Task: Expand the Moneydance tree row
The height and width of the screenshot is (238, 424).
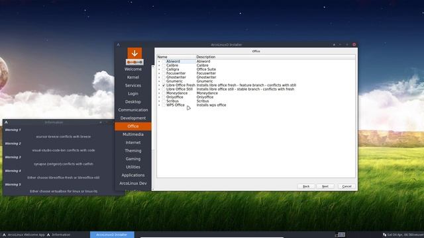Action: click(x=159, y=93)
